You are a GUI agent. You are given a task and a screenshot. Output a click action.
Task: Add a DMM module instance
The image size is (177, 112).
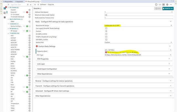[x=30, y=21]
